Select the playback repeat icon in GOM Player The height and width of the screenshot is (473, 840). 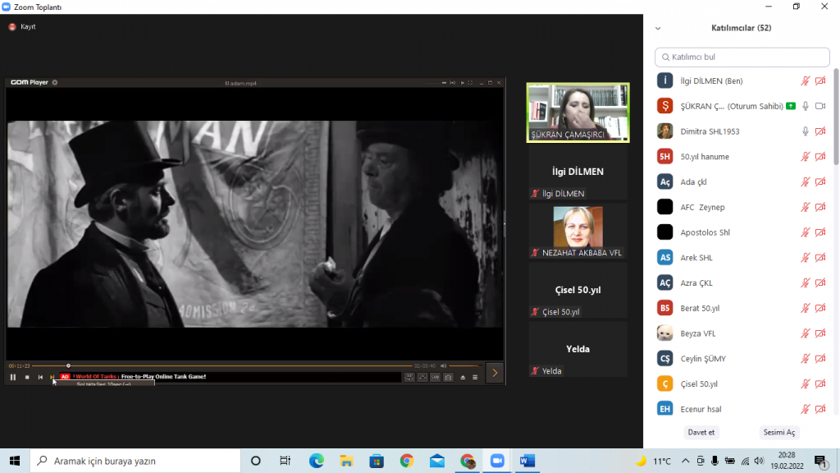coord(409,377)
